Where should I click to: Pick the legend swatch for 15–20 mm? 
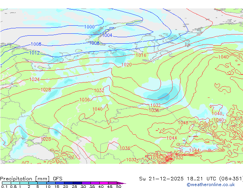point(60,183)
